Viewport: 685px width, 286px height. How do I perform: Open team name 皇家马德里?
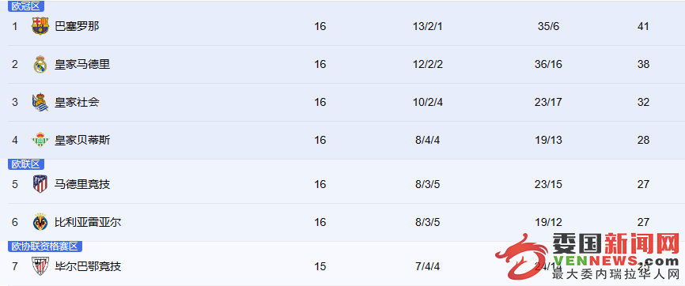point(82,64)
